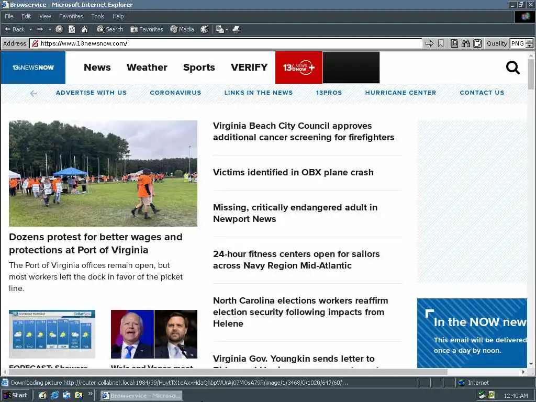
Task: Go back using the Back button
Action: [15, 29]
